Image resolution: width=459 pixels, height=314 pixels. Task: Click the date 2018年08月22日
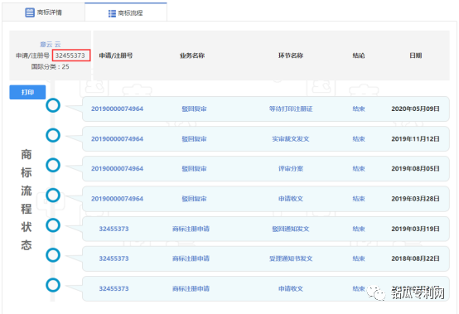pyautogui.click(x=415, y=258)
